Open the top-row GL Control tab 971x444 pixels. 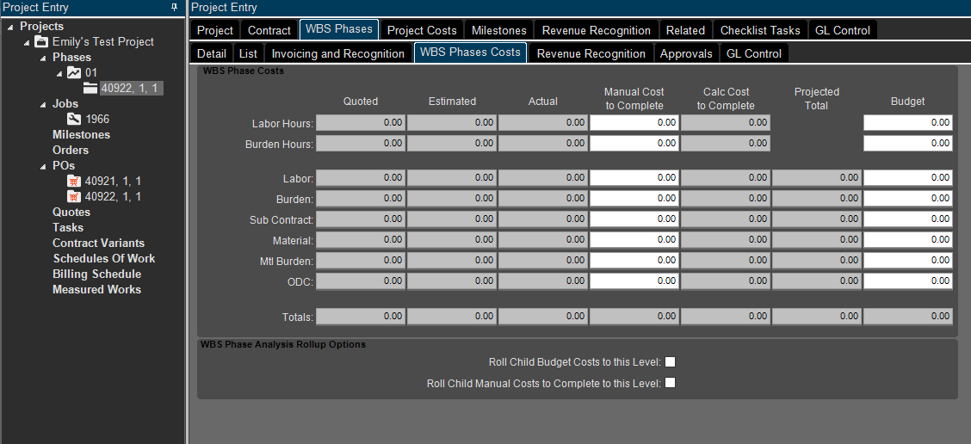pos(842,30)
